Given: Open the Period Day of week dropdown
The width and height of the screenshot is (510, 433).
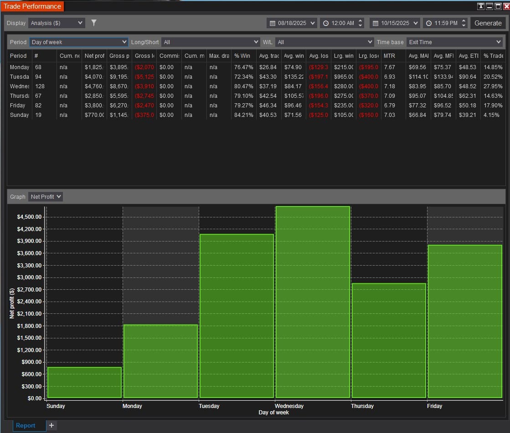Looking at the screenshot, I should pos(79,42).
